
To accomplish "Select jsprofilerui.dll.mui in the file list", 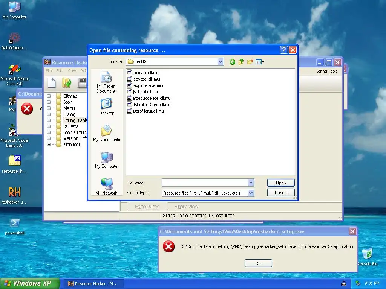I will (146, 111).
